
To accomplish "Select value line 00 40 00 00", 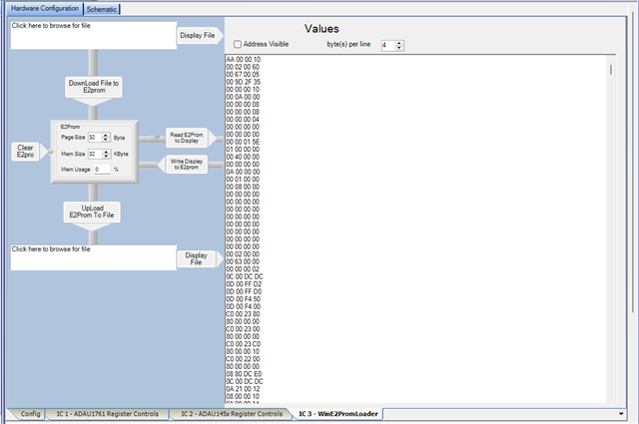I will click(x=243, y=157).
